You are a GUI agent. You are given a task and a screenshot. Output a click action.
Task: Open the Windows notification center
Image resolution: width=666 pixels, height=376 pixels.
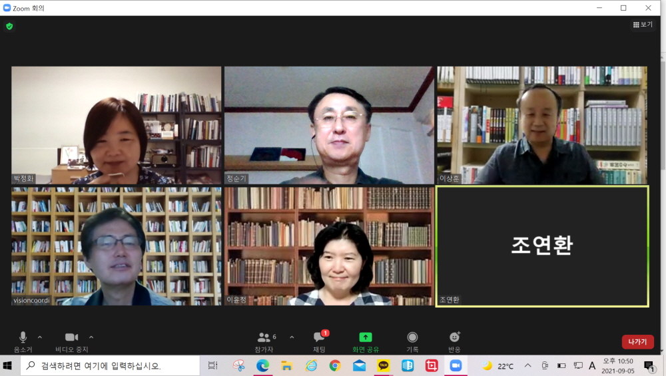[x=649, y=365]
